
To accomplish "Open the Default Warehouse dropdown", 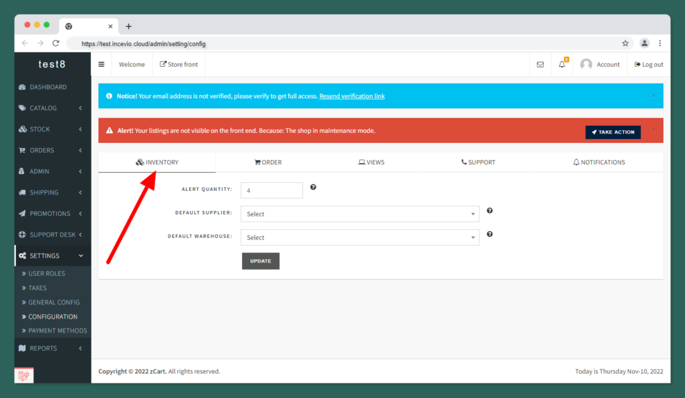I will [360, 238].
